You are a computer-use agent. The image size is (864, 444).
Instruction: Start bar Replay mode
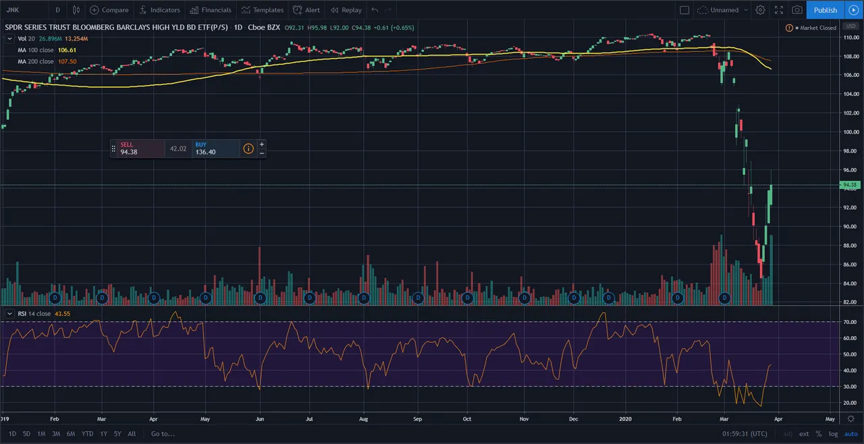(x=346, y=10)
